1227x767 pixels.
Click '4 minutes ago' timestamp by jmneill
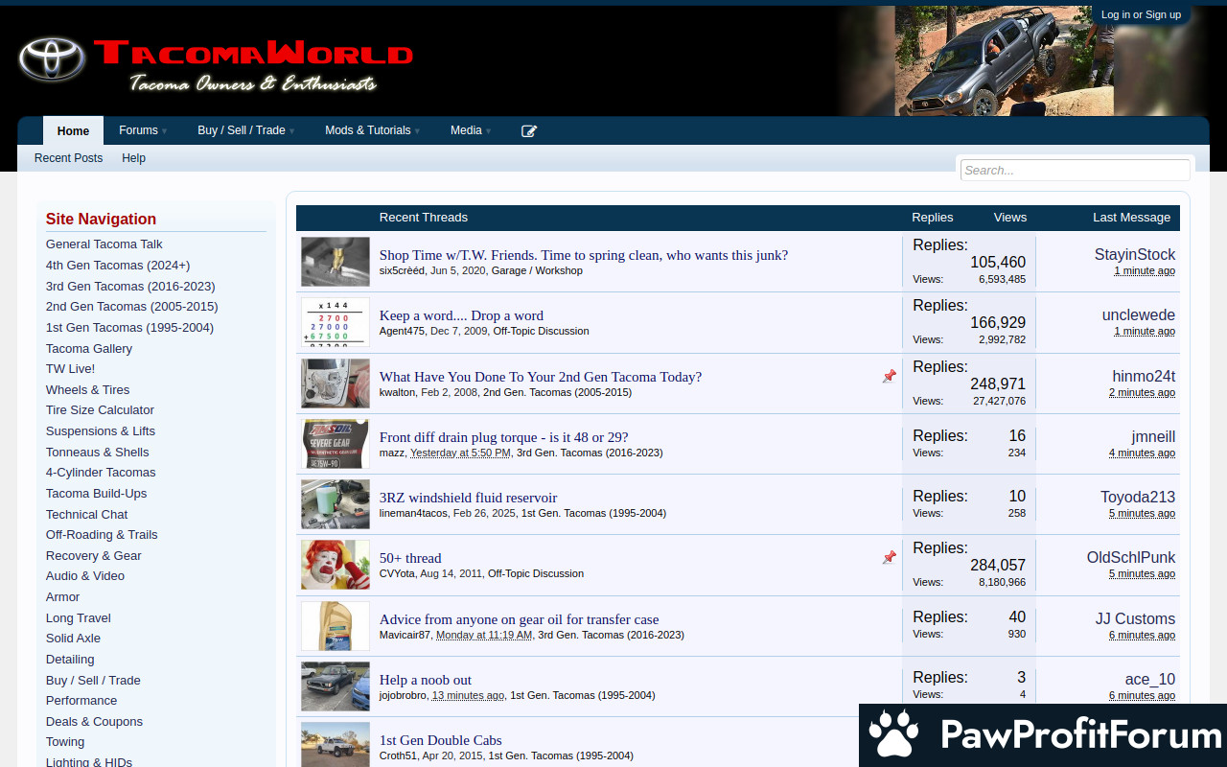(x=1142, y=453)
